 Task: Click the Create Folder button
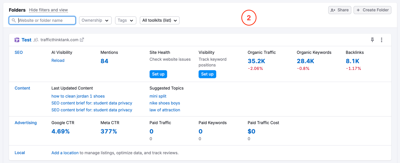click(372, 10)
